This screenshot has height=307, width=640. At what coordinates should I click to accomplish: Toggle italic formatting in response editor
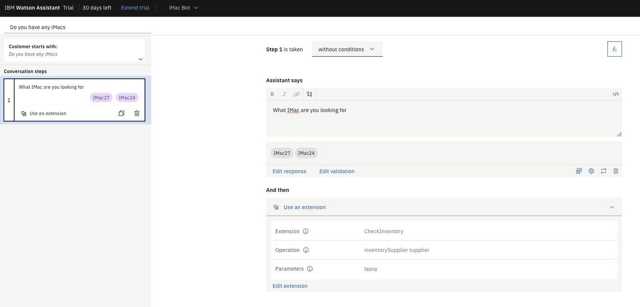click(284, 94)
